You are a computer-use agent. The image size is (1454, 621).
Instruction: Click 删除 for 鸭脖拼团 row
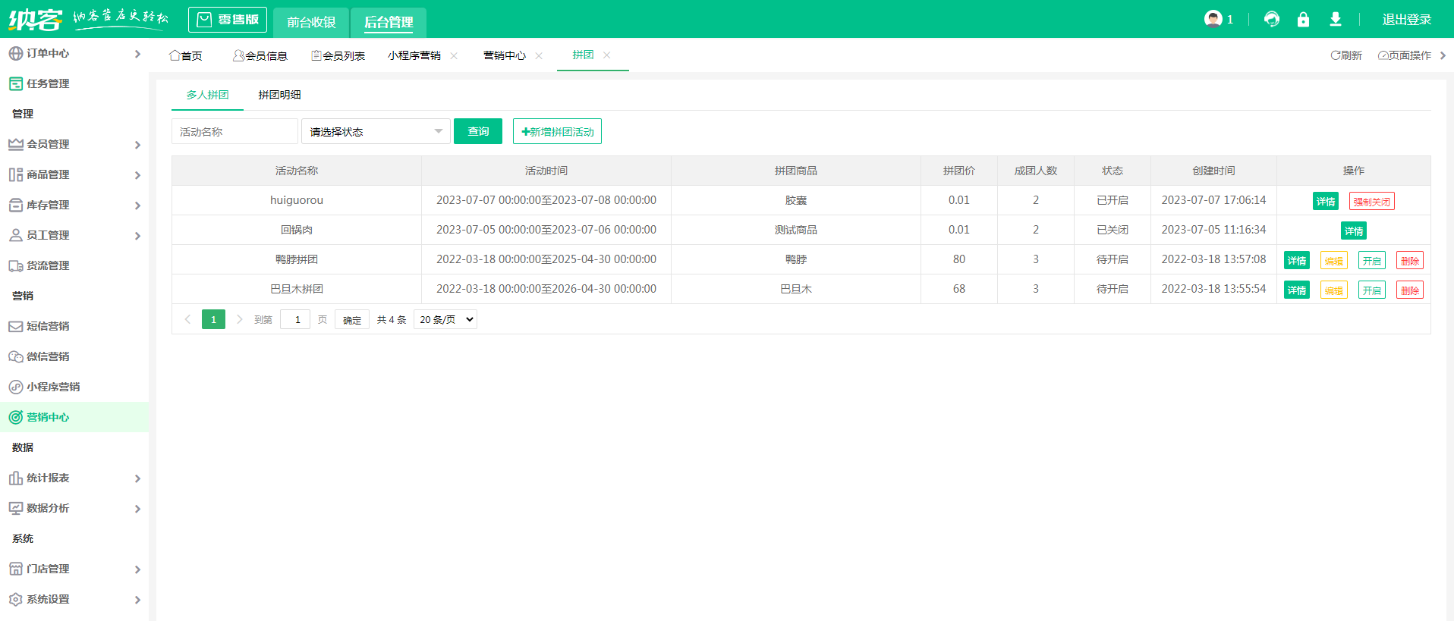tap(1409, 260)
